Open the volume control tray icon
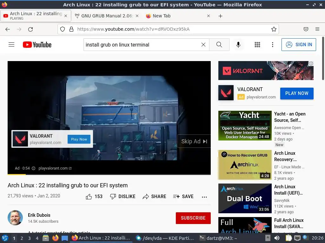This screenshot has height=243, width=325. pos(277,238)
